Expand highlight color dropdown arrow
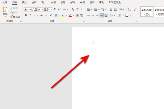This screenshot has width=164, height=109. pos(66,15)
